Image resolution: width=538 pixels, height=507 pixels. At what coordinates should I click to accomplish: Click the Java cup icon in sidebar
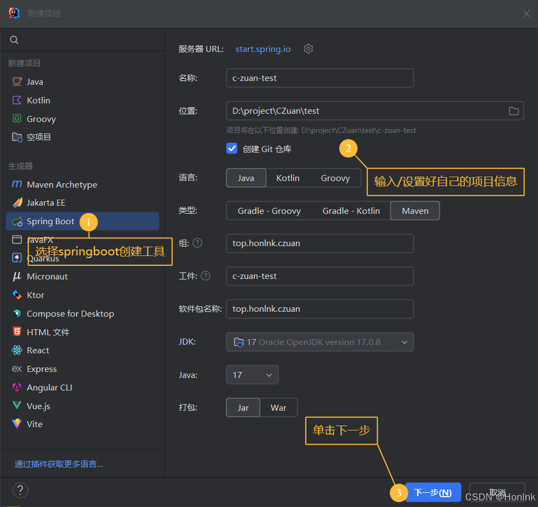(x=17, y=81)
